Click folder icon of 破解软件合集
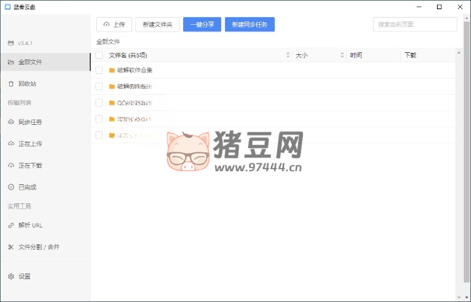This screenshot has width=471, height=302. [x=112, y=70]
